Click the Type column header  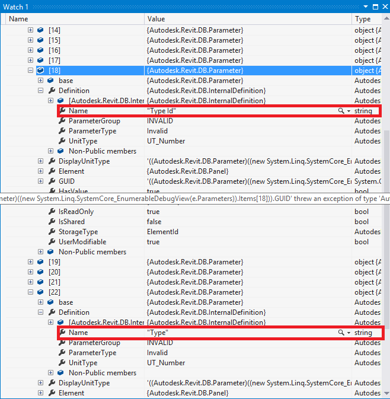[x=367, y=19]
